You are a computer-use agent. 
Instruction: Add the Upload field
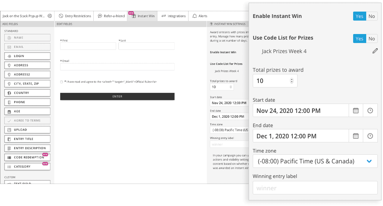click(27, 130)
